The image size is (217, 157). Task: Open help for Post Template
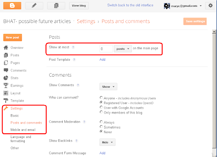74,60
